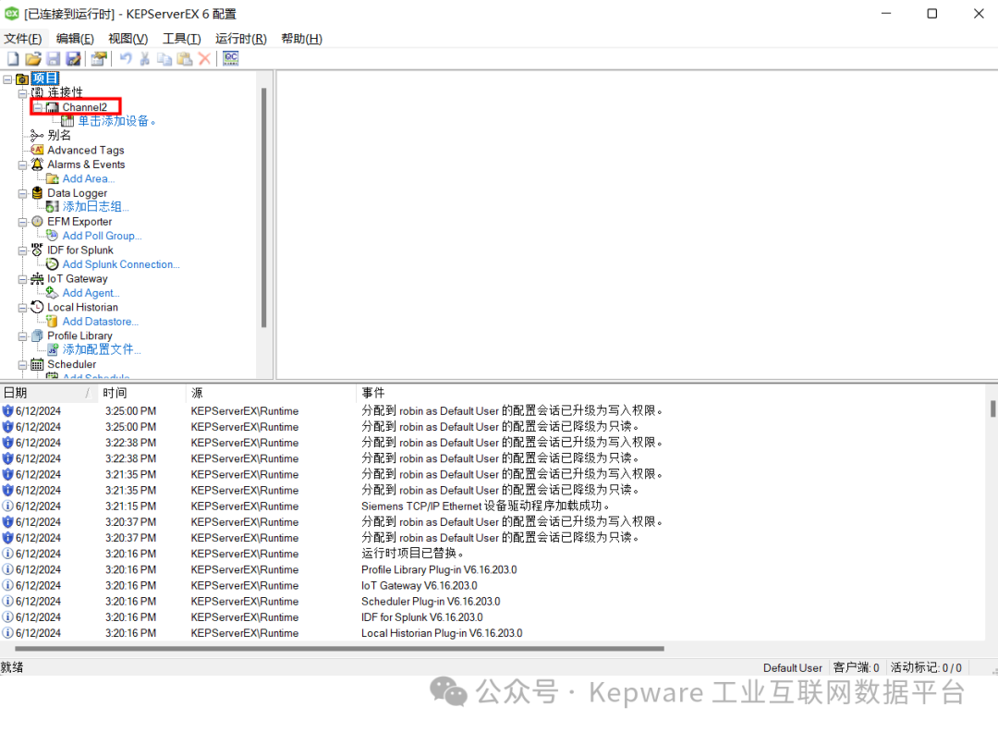998x732 pixels.
Task: Click the event log horizontal scrollbar
Action: point(339,649)
